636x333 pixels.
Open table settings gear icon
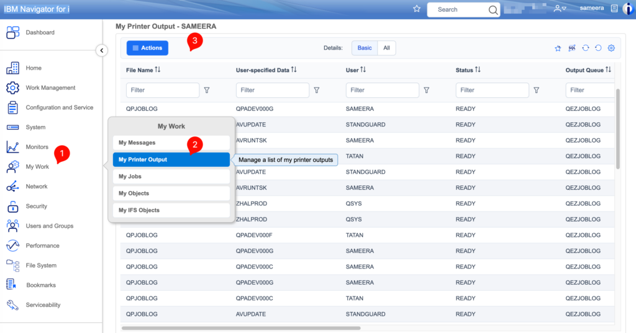611,48
